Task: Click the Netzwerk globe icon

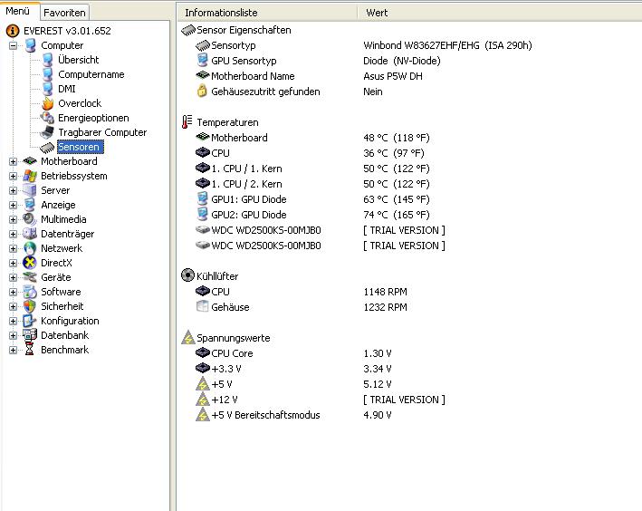Action: [30, 248]
